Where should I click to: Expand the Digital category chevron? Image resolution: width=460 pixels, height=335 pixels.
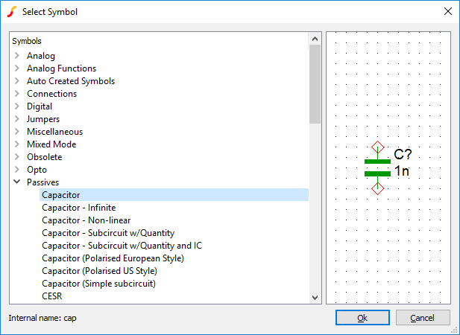17,106
